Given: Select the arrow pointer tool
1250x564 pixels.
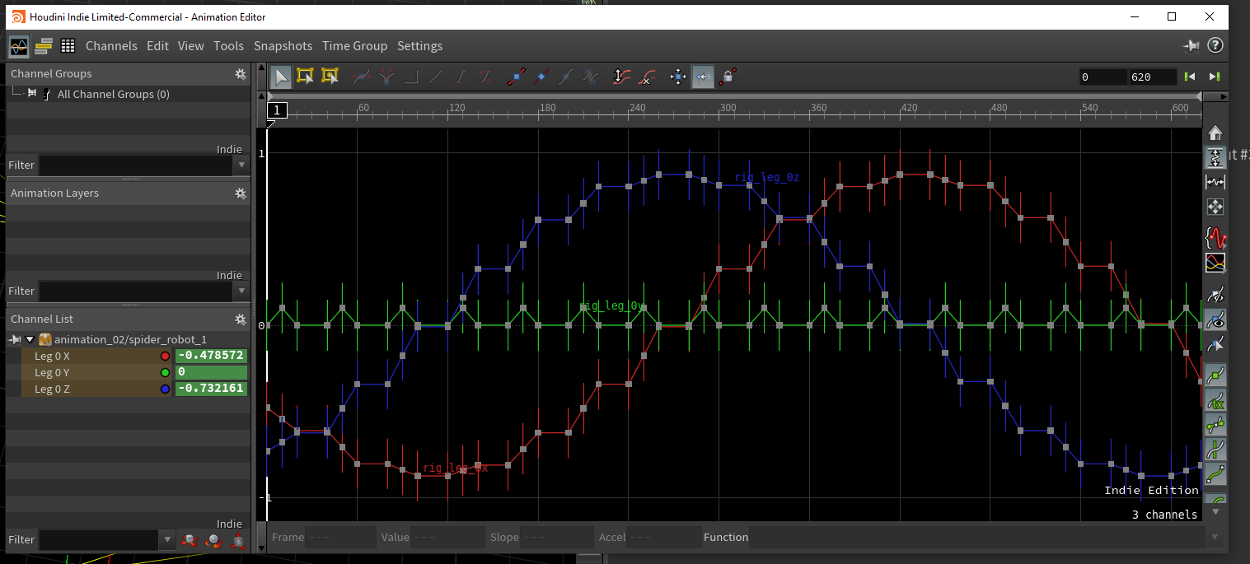Looking at the screenshot, I should point(281,77).
